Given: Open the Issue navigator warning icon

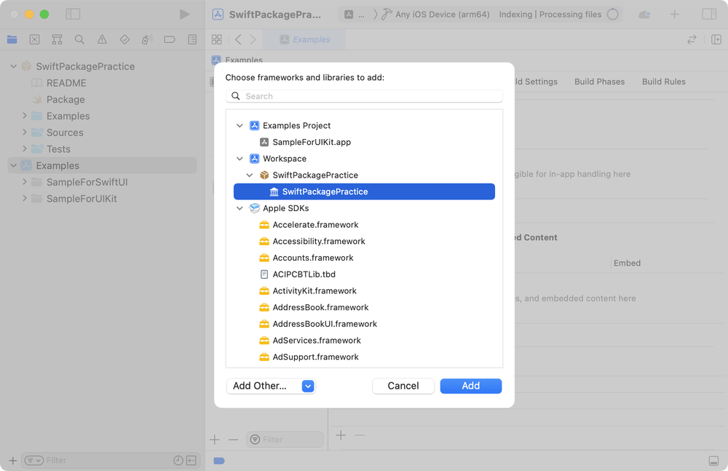Looking at the screenshot, I should 102,40.
